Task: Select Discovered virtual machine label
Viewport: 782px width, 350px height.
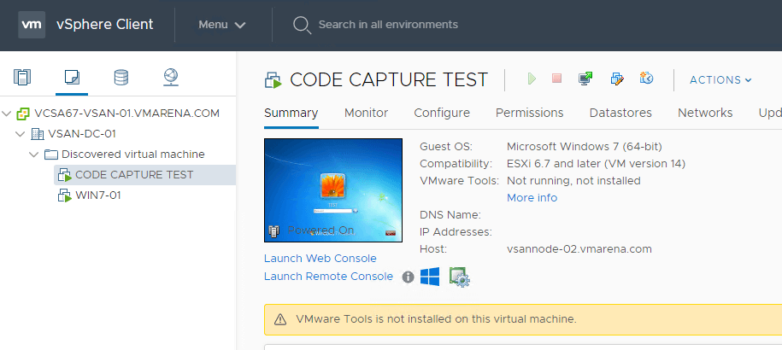Action: click(x=133, y=155)
